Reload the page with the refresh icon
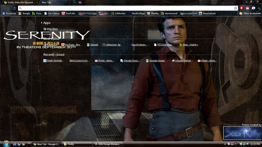Image resolution: width=262 pixels, height=147 pixels. tap(15, 8)
